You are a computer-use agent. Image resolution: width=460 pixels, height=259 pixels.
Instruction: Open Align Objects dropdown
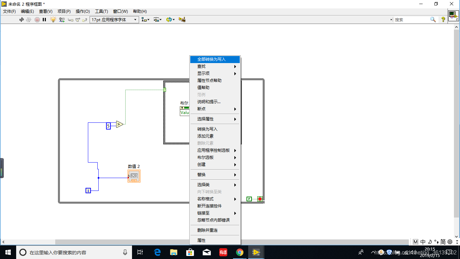[146, 20]
